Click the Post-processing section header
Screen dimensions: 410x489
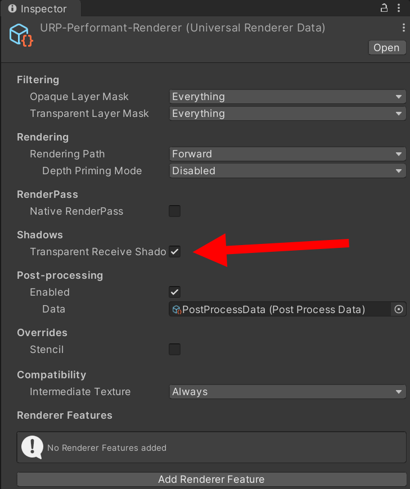(60, 275)
